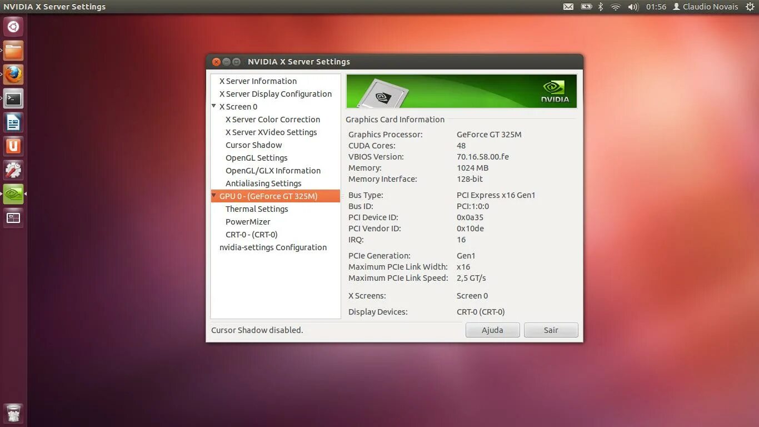Open PowerMizer settings page

pyautogui.click(x=248, y=221)
